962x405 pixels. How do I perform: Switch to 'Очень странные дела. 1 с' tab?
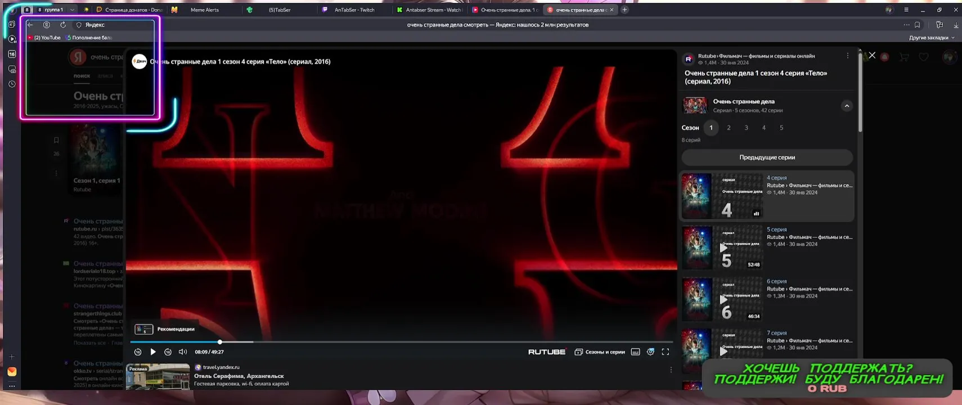coord(505,10)
